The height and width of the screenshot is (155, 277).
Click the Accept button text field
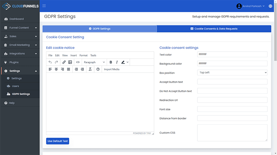coord(232,82)
